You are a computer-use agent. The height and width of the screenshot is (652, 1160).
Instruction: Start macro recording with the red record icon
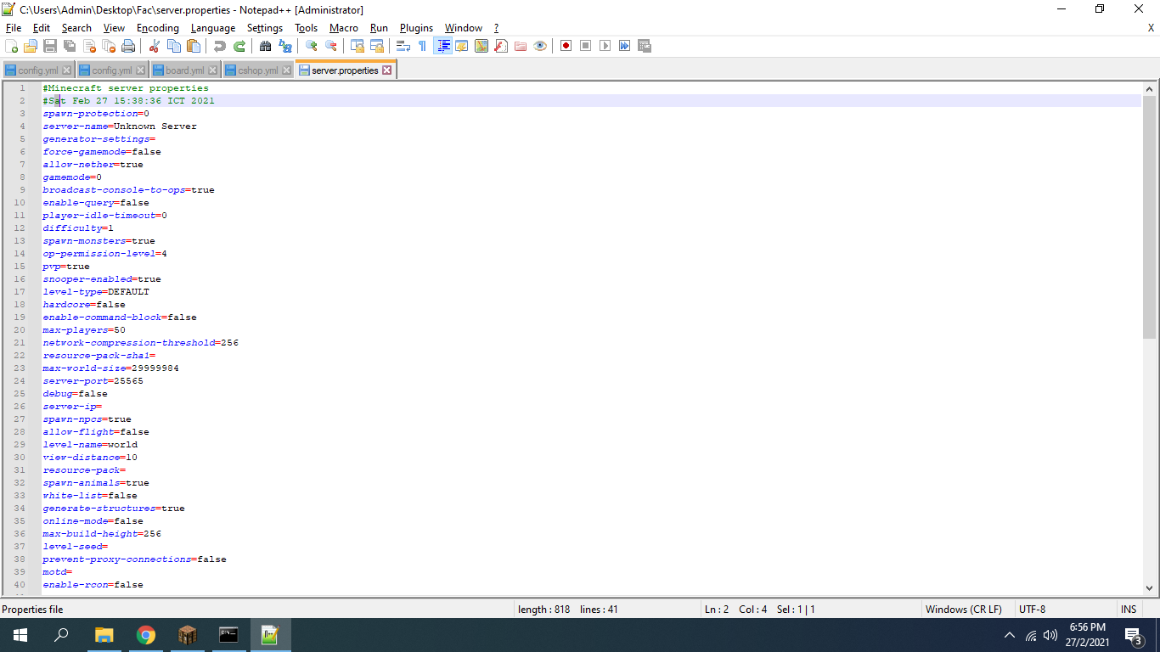(566, 46)
